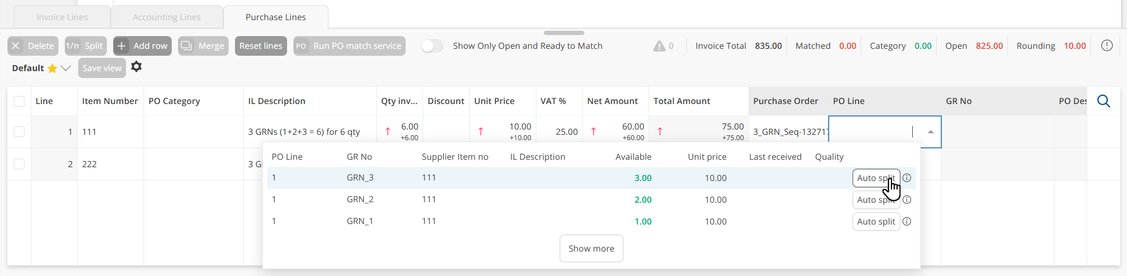Screen dimensions: 1127x276
Task: Click the info icon beside GRN_2 Auto split
Action: pyautogui.click(x=907, y=200)
